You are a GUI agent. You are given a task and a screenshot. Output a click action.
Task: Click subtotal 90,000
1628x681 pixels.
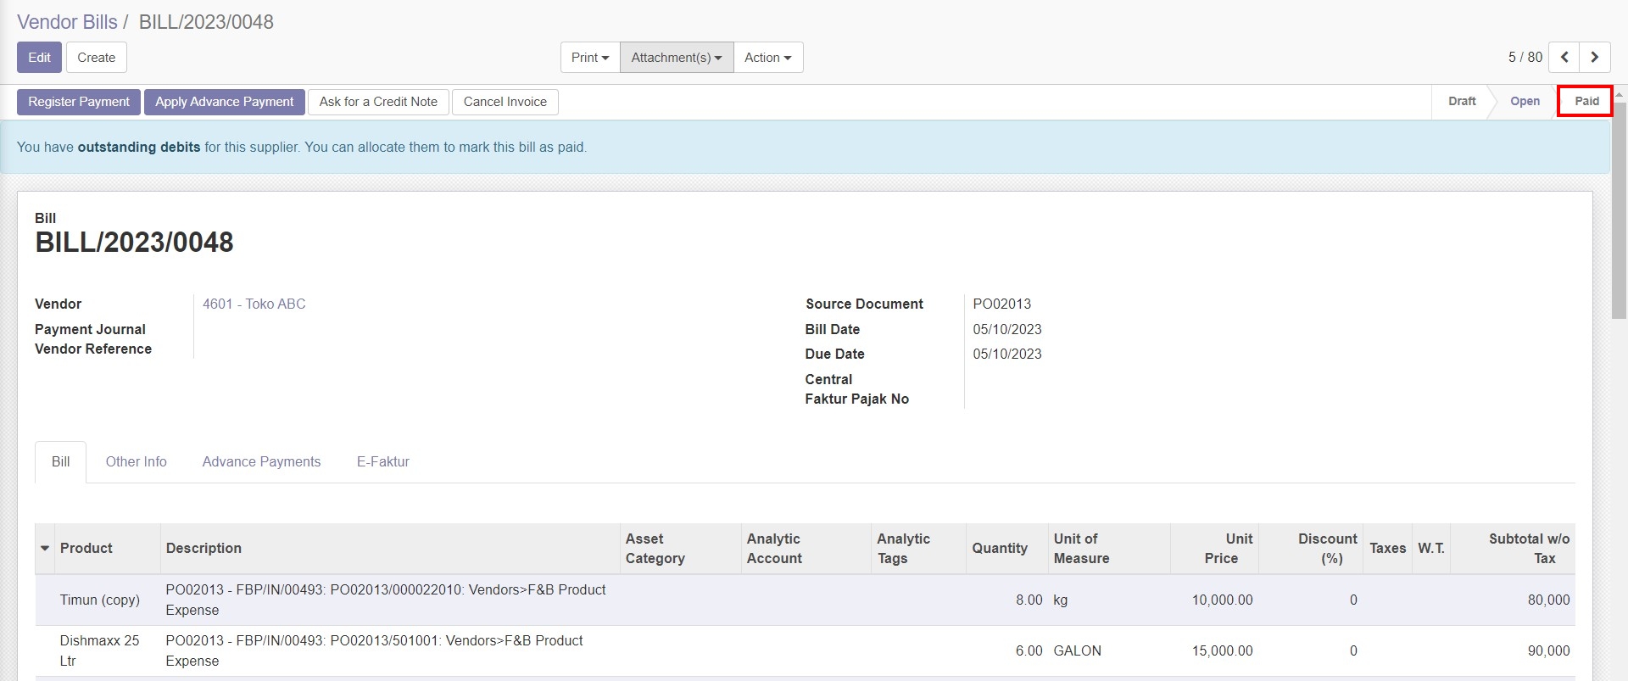click(x=1548, y=651)
